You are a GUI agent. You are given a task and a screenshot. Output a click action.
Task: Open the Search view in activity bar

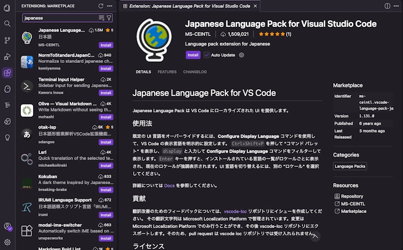pyautogui.click(x=7, y=24)
